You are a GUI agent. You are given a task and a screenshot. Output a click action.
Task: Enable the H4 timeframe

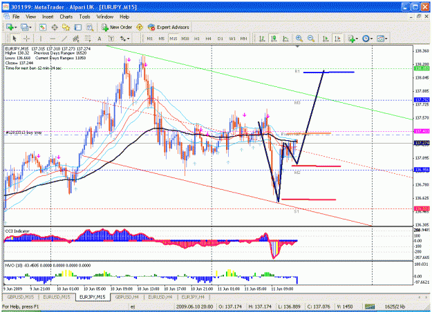(209, 39)
